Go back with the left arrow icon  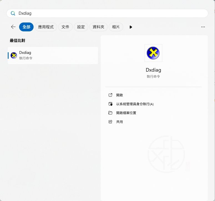(x=13, y=27)
